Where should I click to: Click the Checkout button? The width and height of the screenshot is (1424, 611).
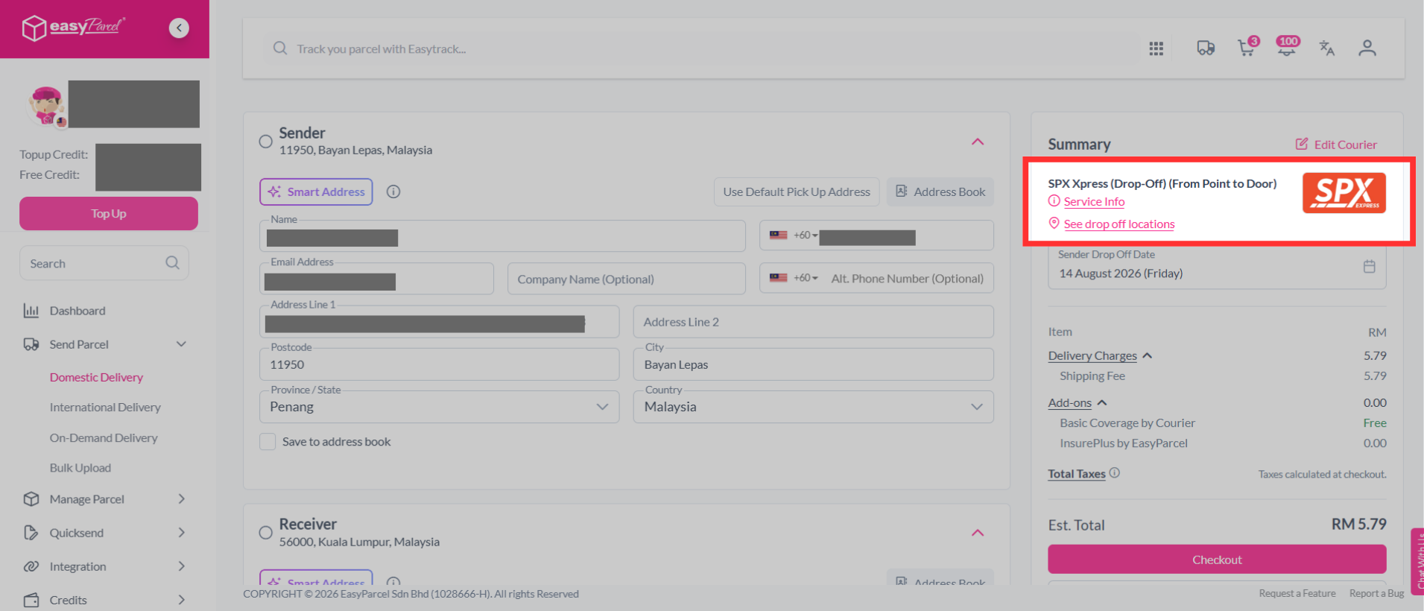pos(1217,560)
